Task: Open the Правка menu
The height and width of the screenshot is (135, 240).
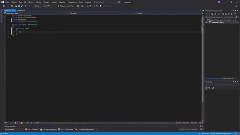Action: 14,2
